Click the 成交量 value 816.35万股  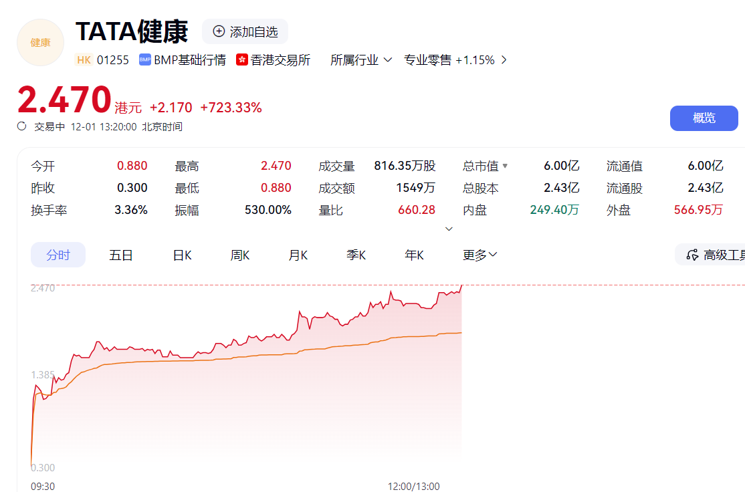click(x=405, y=166)
